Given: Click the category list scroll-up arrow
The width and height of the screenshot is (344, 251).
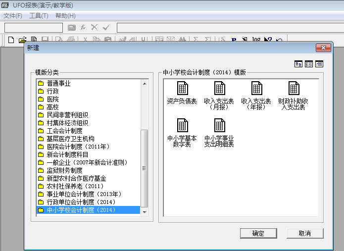Looking at the screenshot, I should (145, 83).
